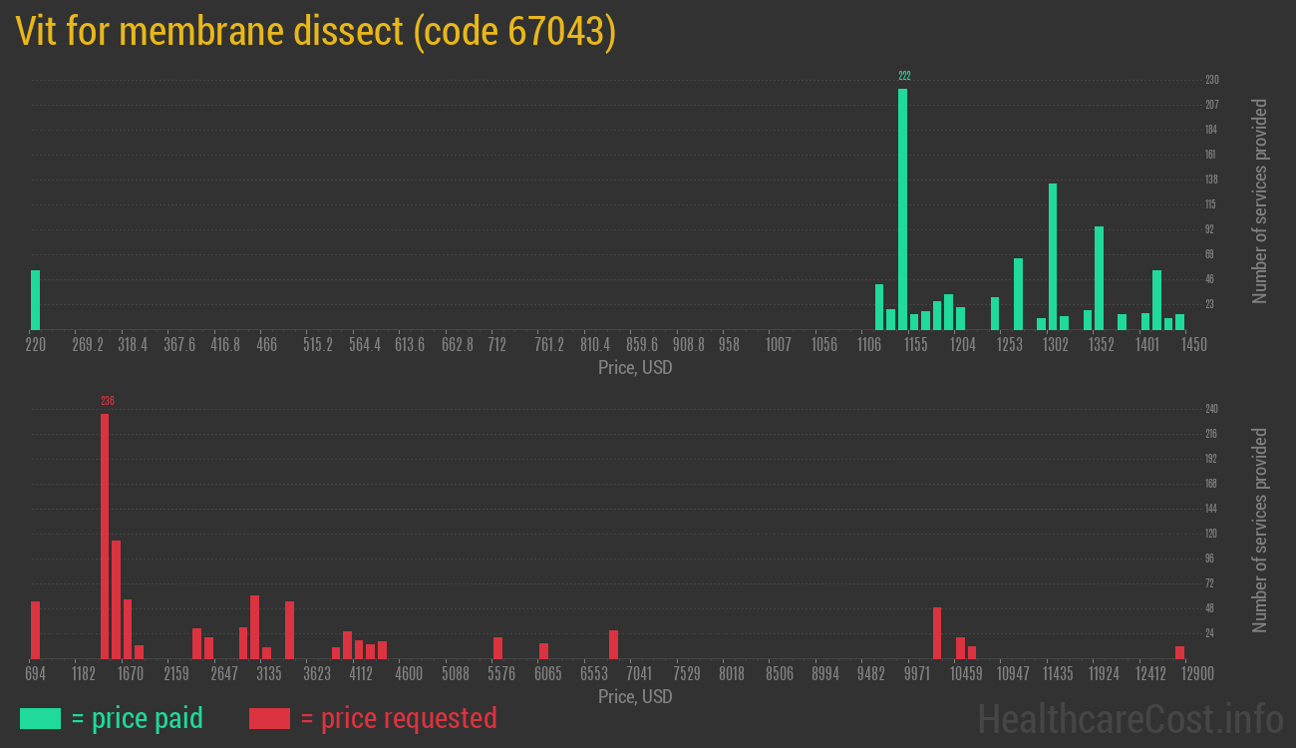The height and width of the screenshot is (748, 1296).
Task: Click the lower chart's "Price, USD" axis label
Action: tap(635, 696)
